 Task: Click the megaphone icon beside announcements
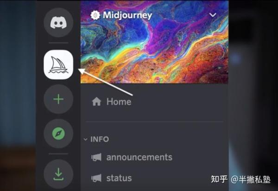tap(96, 157)
